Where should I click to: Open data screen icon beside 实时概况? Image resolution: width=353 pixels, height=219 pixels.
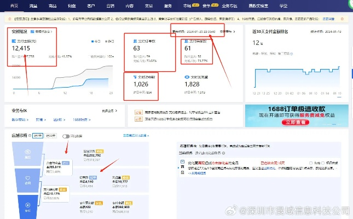click(32, 32)
